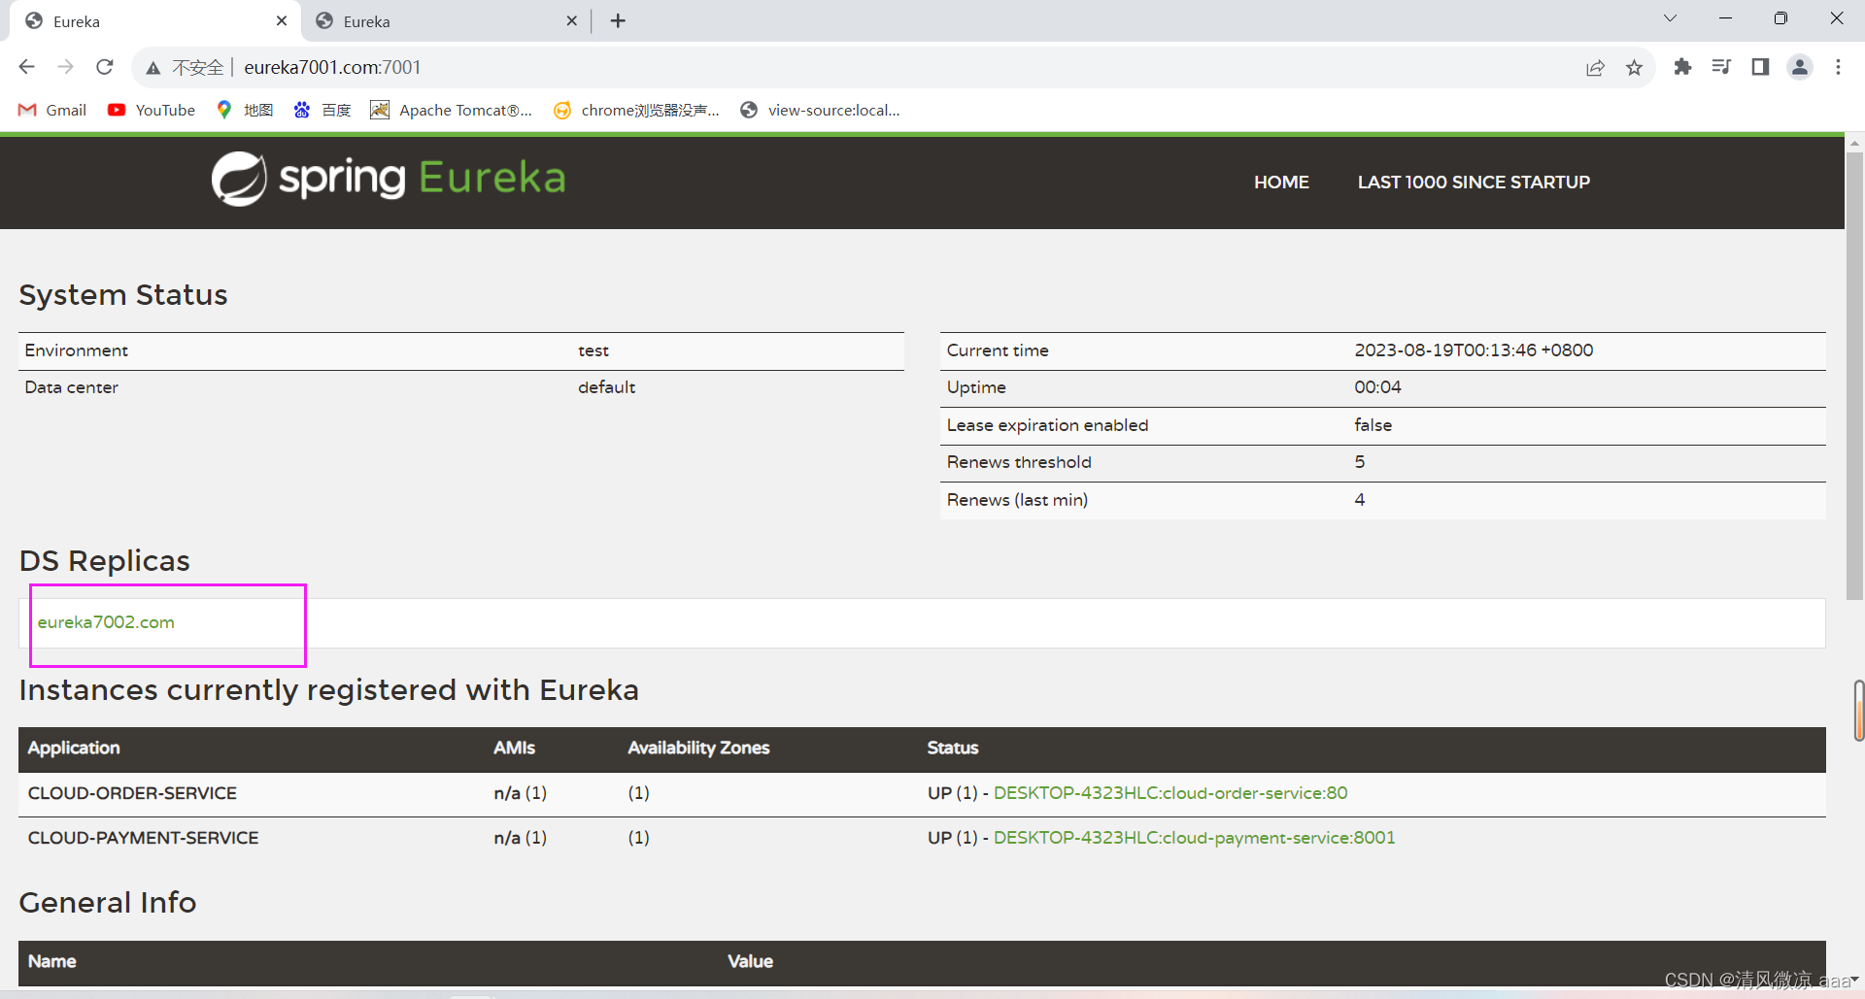Viewport: 1865px width, 999px height.
Task: Click the General Info heading
Action: [x=107, y=903]
